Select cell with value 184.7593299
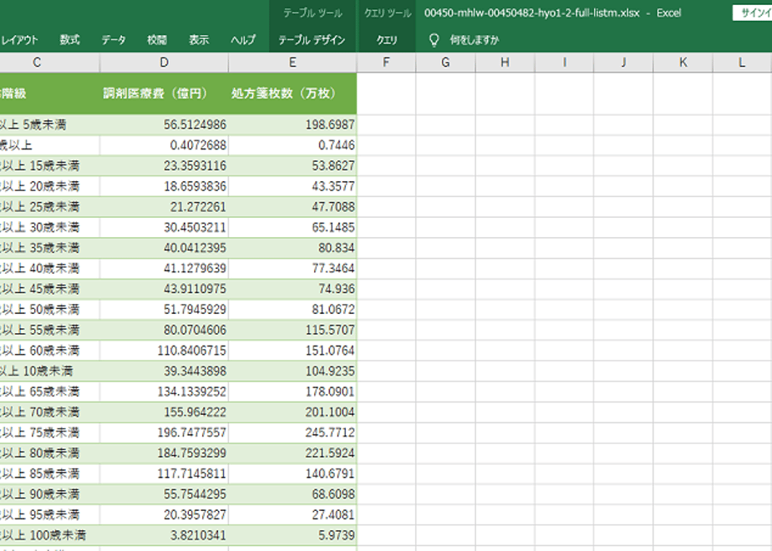This screenshot has width=772, height=551. pyautogui.click(x=164, y=453)
